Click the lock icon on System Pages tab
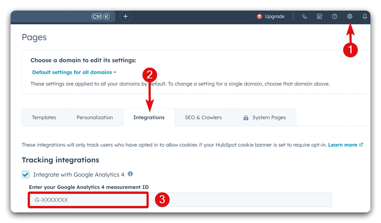Screen dimensions: 381x223 [246, 117]
